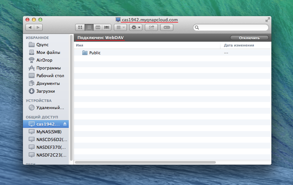Click the Устройства section header
Viewport: 293px width, 185px height.
[39, 101]
